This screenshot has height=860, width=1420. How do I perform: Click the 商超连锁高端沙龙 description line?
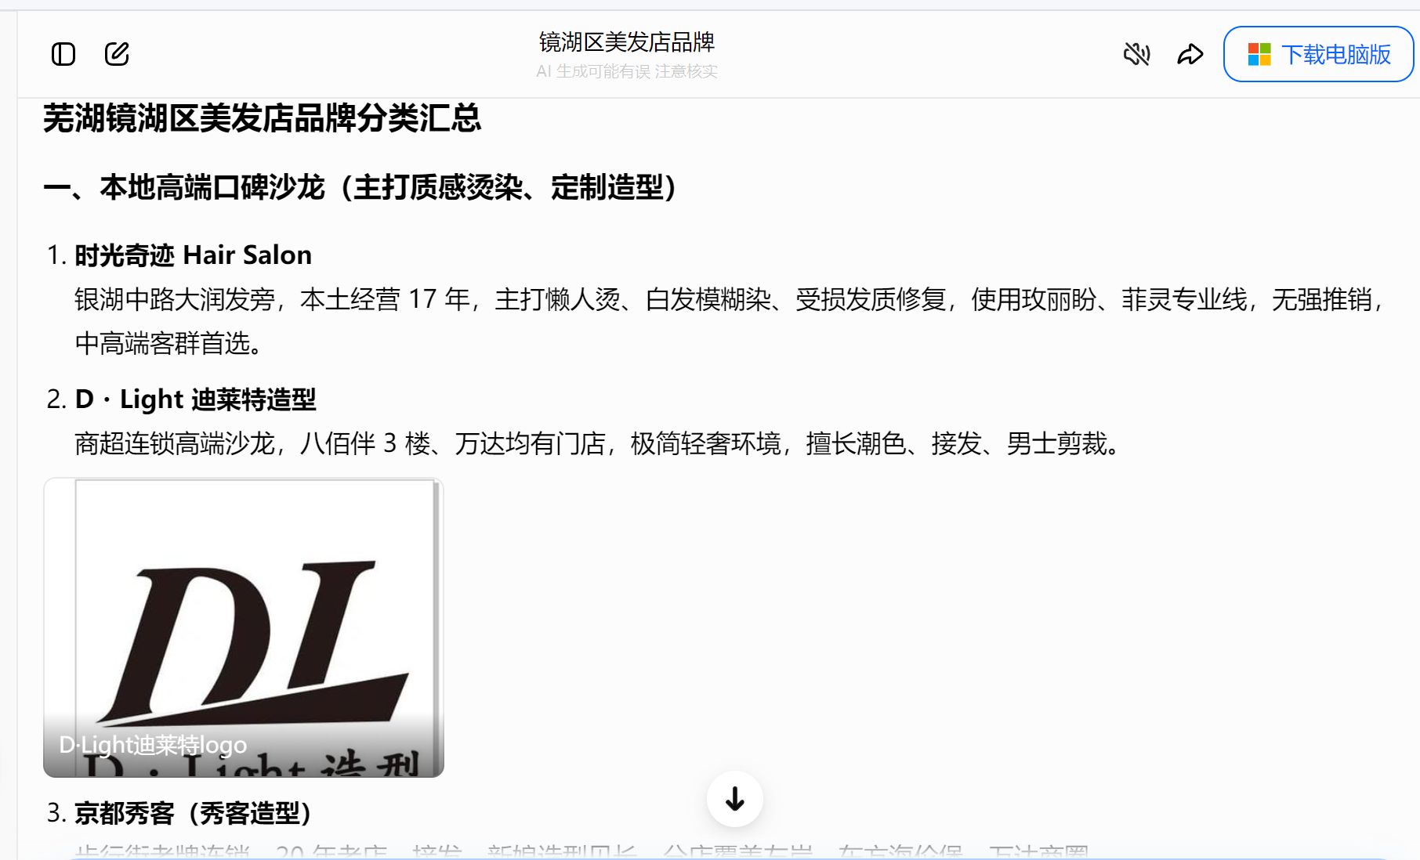tap(597, 443)
